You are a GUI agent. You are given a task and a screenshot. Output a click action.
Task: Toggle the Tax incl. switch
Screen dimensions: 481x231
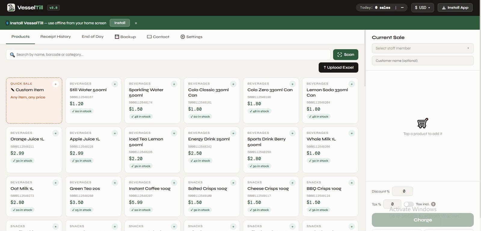[x=409, y=204]
